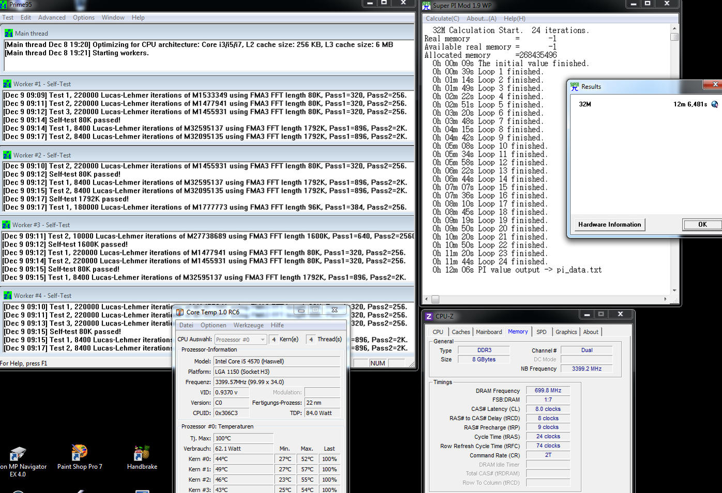Click the Tj. Max value 100°C
722x493 pixels.
pos(243,438)
